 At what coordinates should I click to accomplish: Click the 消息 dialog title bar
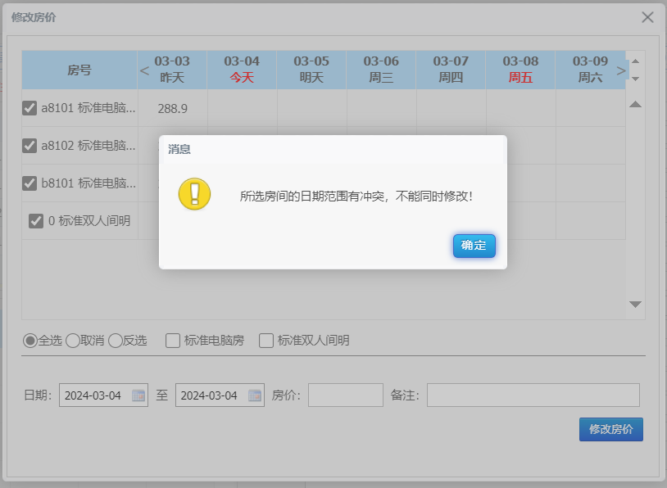coord(333,150)
